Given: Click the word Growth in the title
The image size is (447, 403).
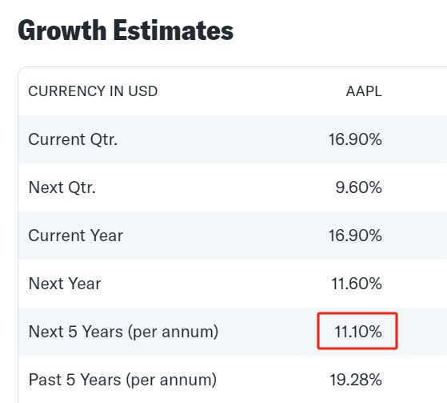Looking at the screenshot, I should coord(62,30).
